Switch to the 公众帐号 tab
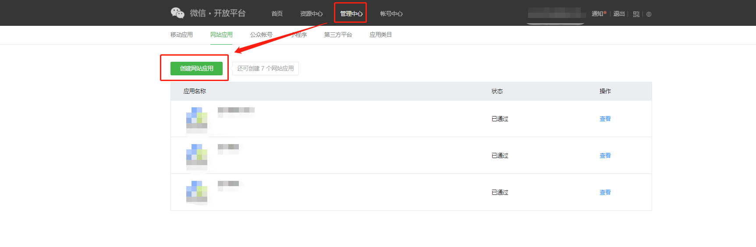Screen dimensions: 756x247 (x=261, y=35)
